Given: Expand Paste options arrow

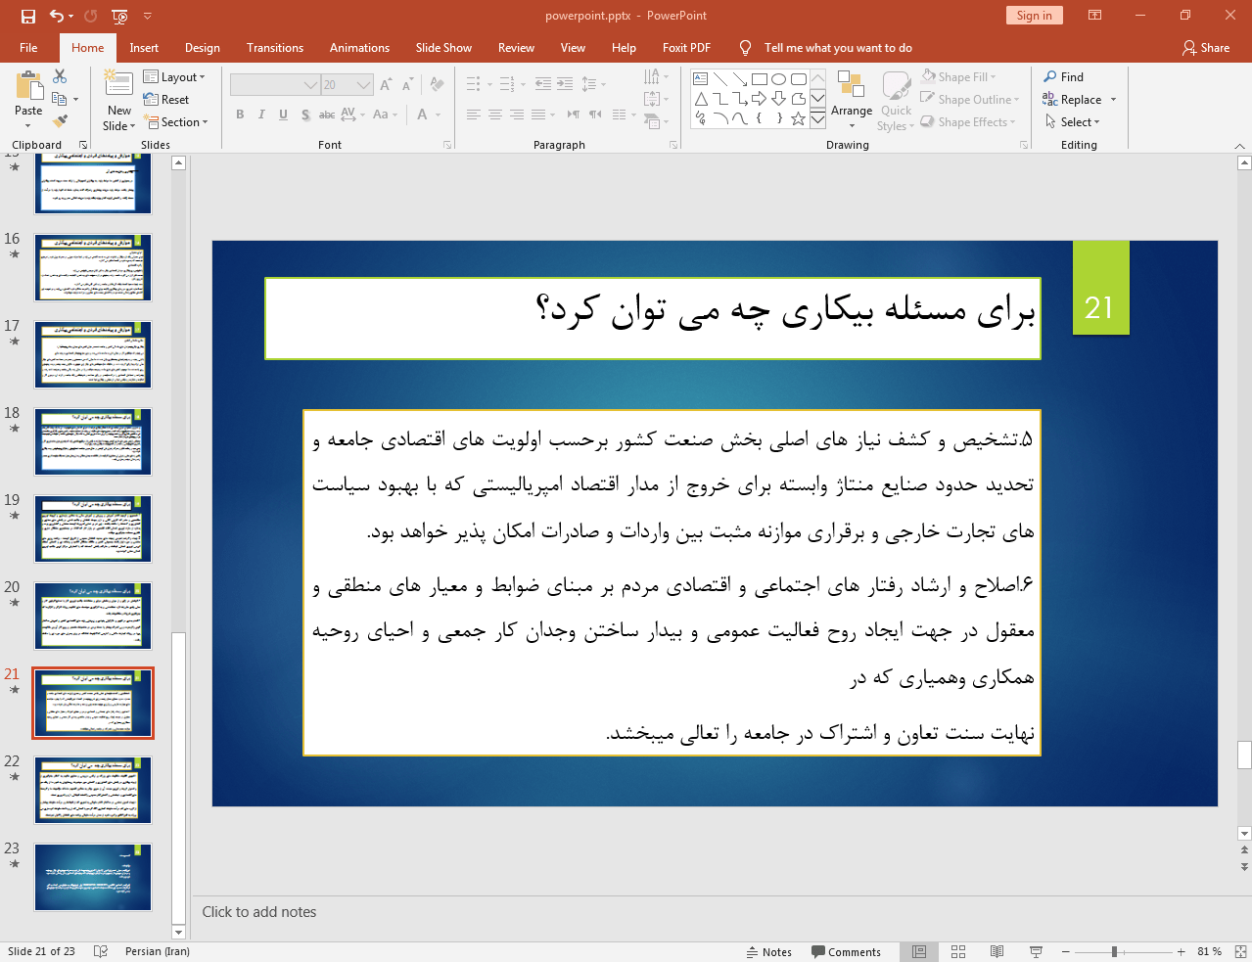Looking at the screenshot, I should tap(28, 125).
